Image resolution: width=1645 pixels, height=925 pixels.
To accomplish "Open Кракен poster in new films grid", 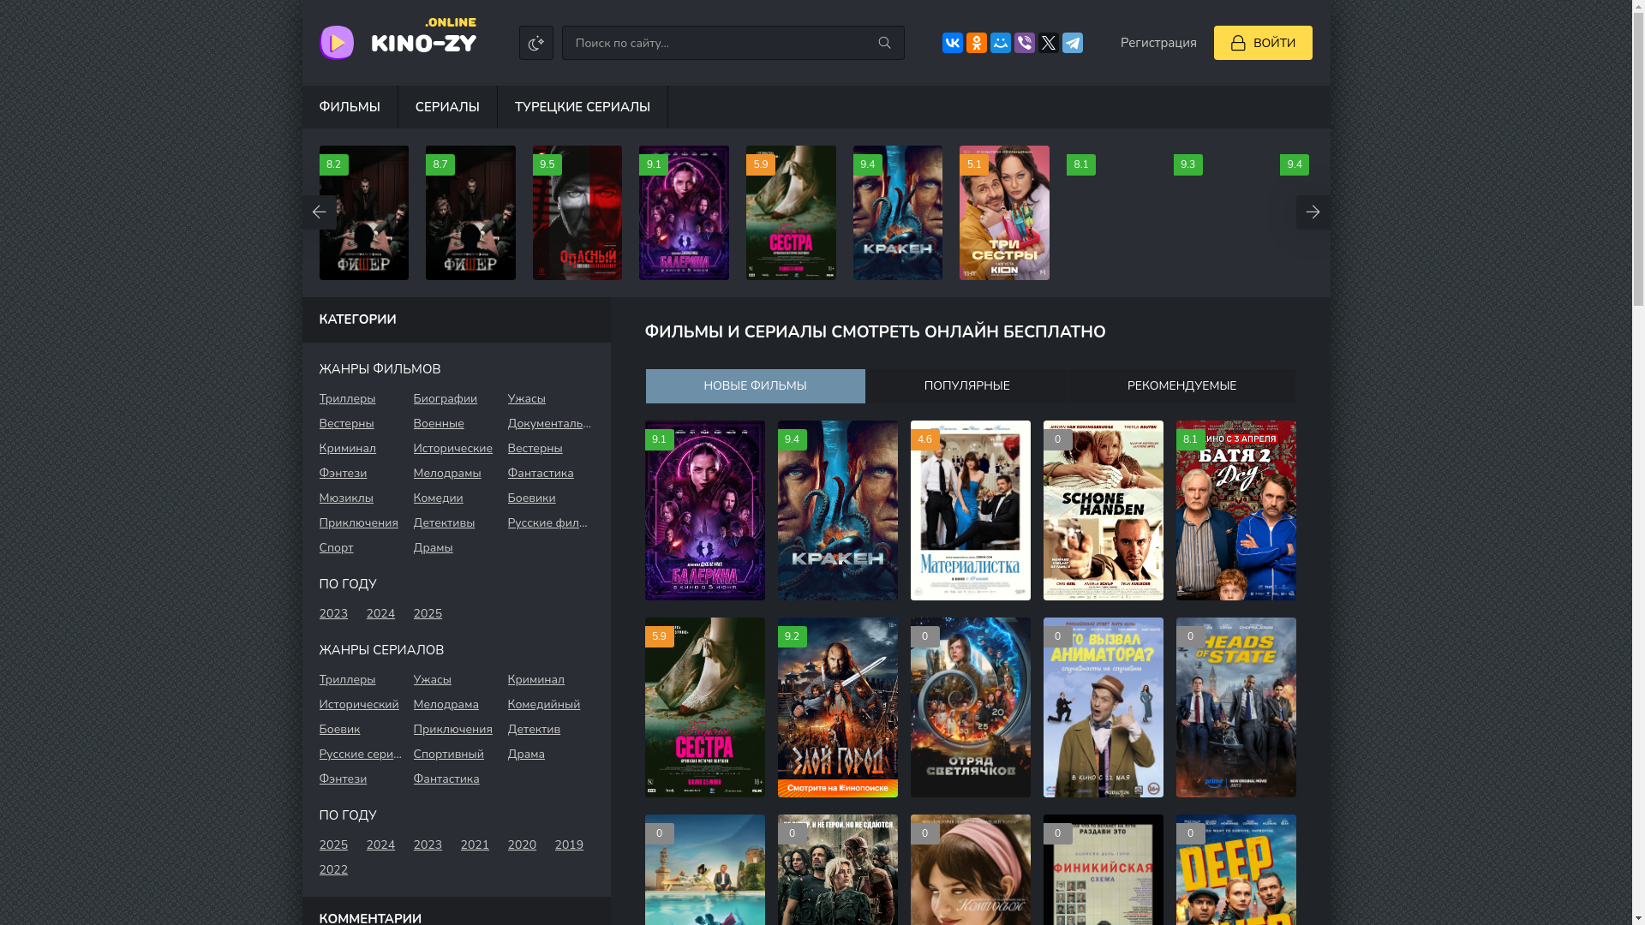I will (x=838, y=510).
